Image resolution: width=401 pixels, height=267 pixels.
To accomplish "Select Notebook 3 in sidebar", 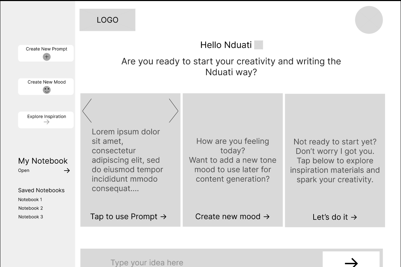I will point(31,217).
